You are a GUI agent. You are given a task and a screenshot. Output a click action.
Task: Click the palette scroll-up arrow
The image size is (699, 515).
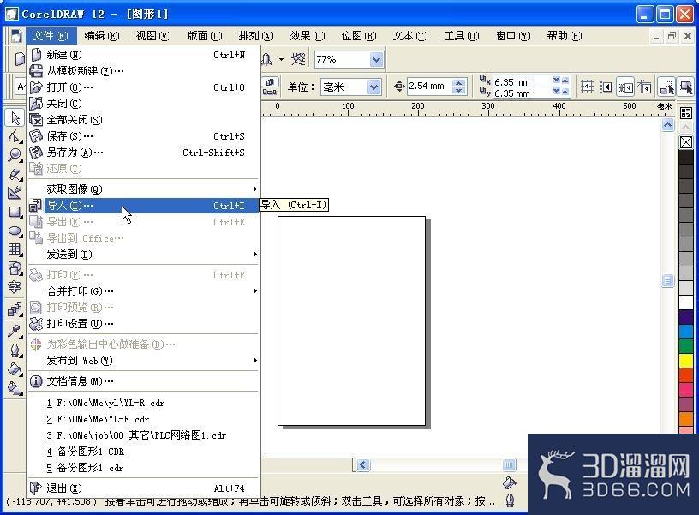(686, 128)
